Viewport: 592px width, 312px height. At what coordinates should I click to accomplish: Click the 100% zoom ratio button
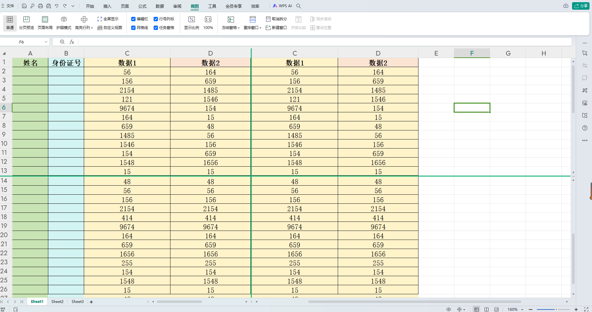click(x=208, y=22)
